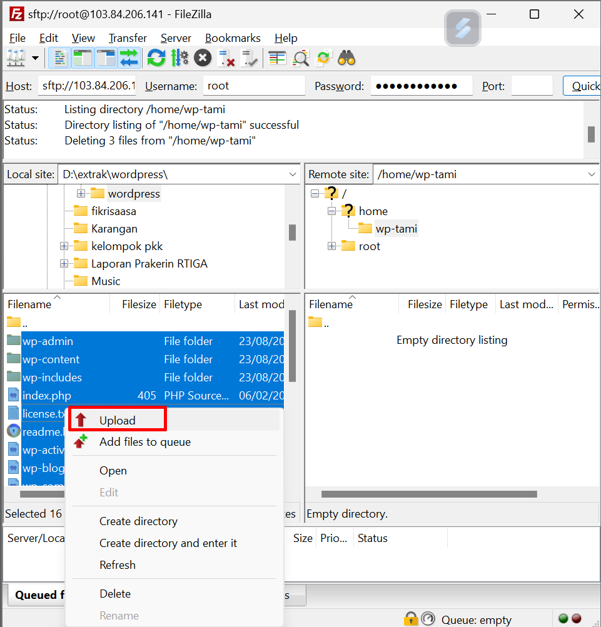Choose Create directory and enter it

pos(168,543)
